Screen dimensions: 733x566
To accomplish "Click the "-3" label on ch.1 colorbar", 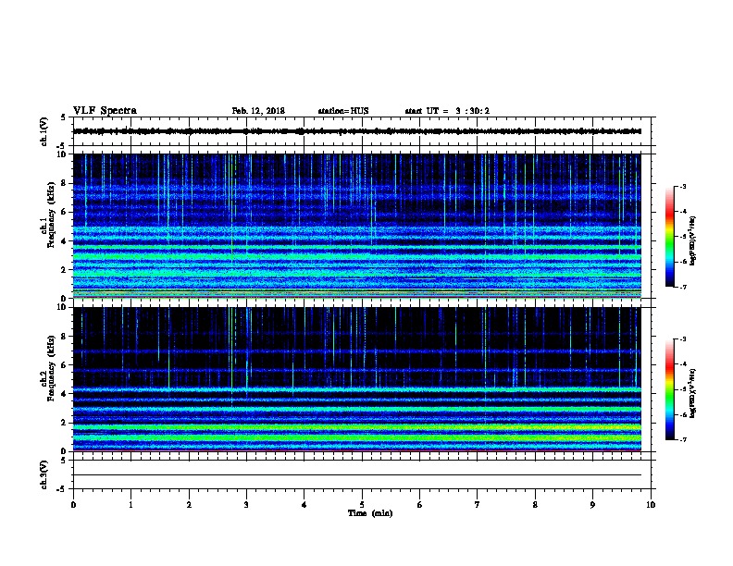I will pyautogui.click(x=682, y=186).
